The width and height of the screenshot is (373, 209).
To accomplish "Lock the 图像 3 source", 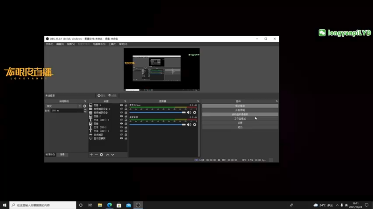I will tap(126, 105).
